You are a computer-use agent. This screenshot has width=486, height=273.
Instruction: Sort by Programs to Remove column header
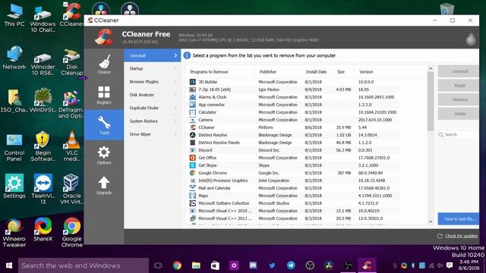(221, 72)
